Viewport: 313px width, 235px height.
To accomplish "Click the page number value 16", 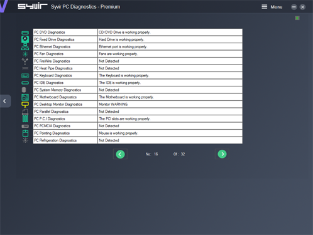I will pyautogui.click(x=156, y=154).
